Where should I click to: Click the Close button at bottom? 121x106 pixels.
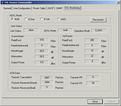[95, 101]
